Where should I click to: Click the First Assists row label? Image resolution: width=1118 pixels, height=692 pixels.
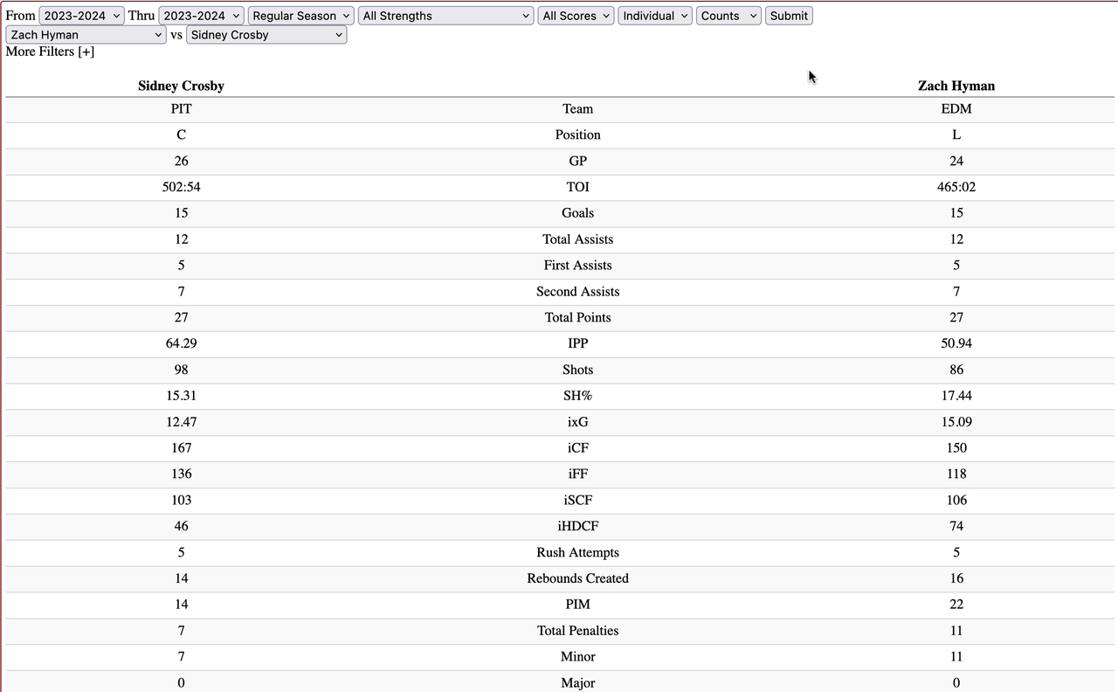point(577,266)
